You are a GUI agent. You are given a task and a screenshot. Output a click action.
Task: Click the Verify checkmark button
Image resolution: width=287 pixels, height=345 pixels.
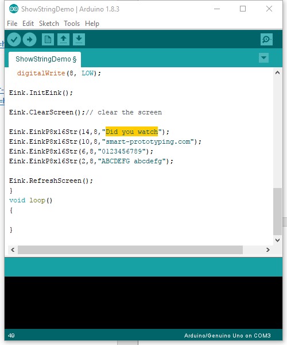[14, 40]
